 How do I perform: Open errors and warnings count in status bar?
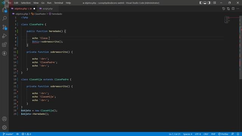point(26,134)
